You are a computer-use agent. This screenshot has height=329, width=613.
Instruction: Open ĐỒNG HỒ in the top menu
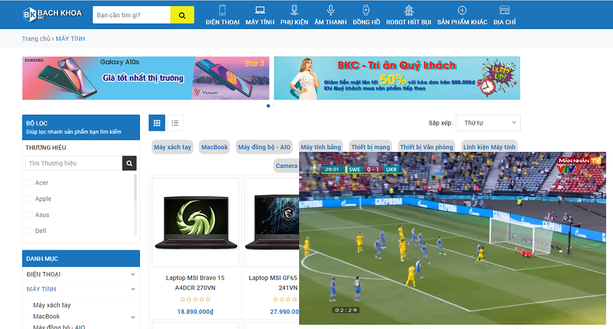[x=367, y=22]
